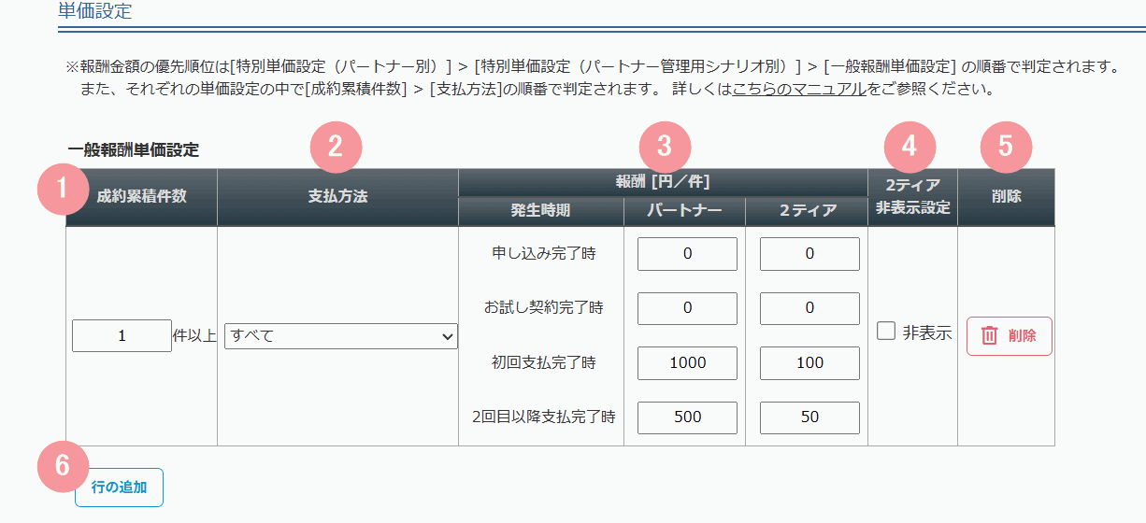Click the pink number 5 marker badge

[x=1006, y=147]
